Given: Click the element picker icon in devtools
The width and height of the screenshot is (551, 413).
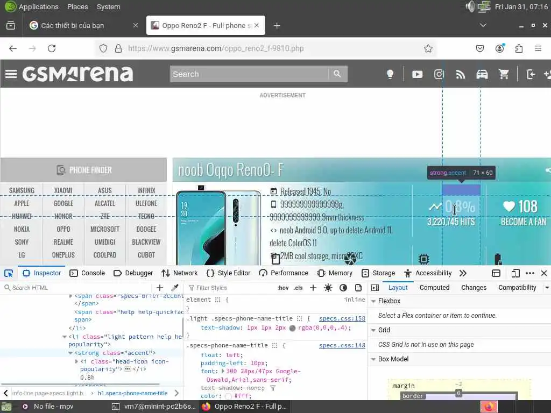Looking at the screenshot, I should (9, 273).
